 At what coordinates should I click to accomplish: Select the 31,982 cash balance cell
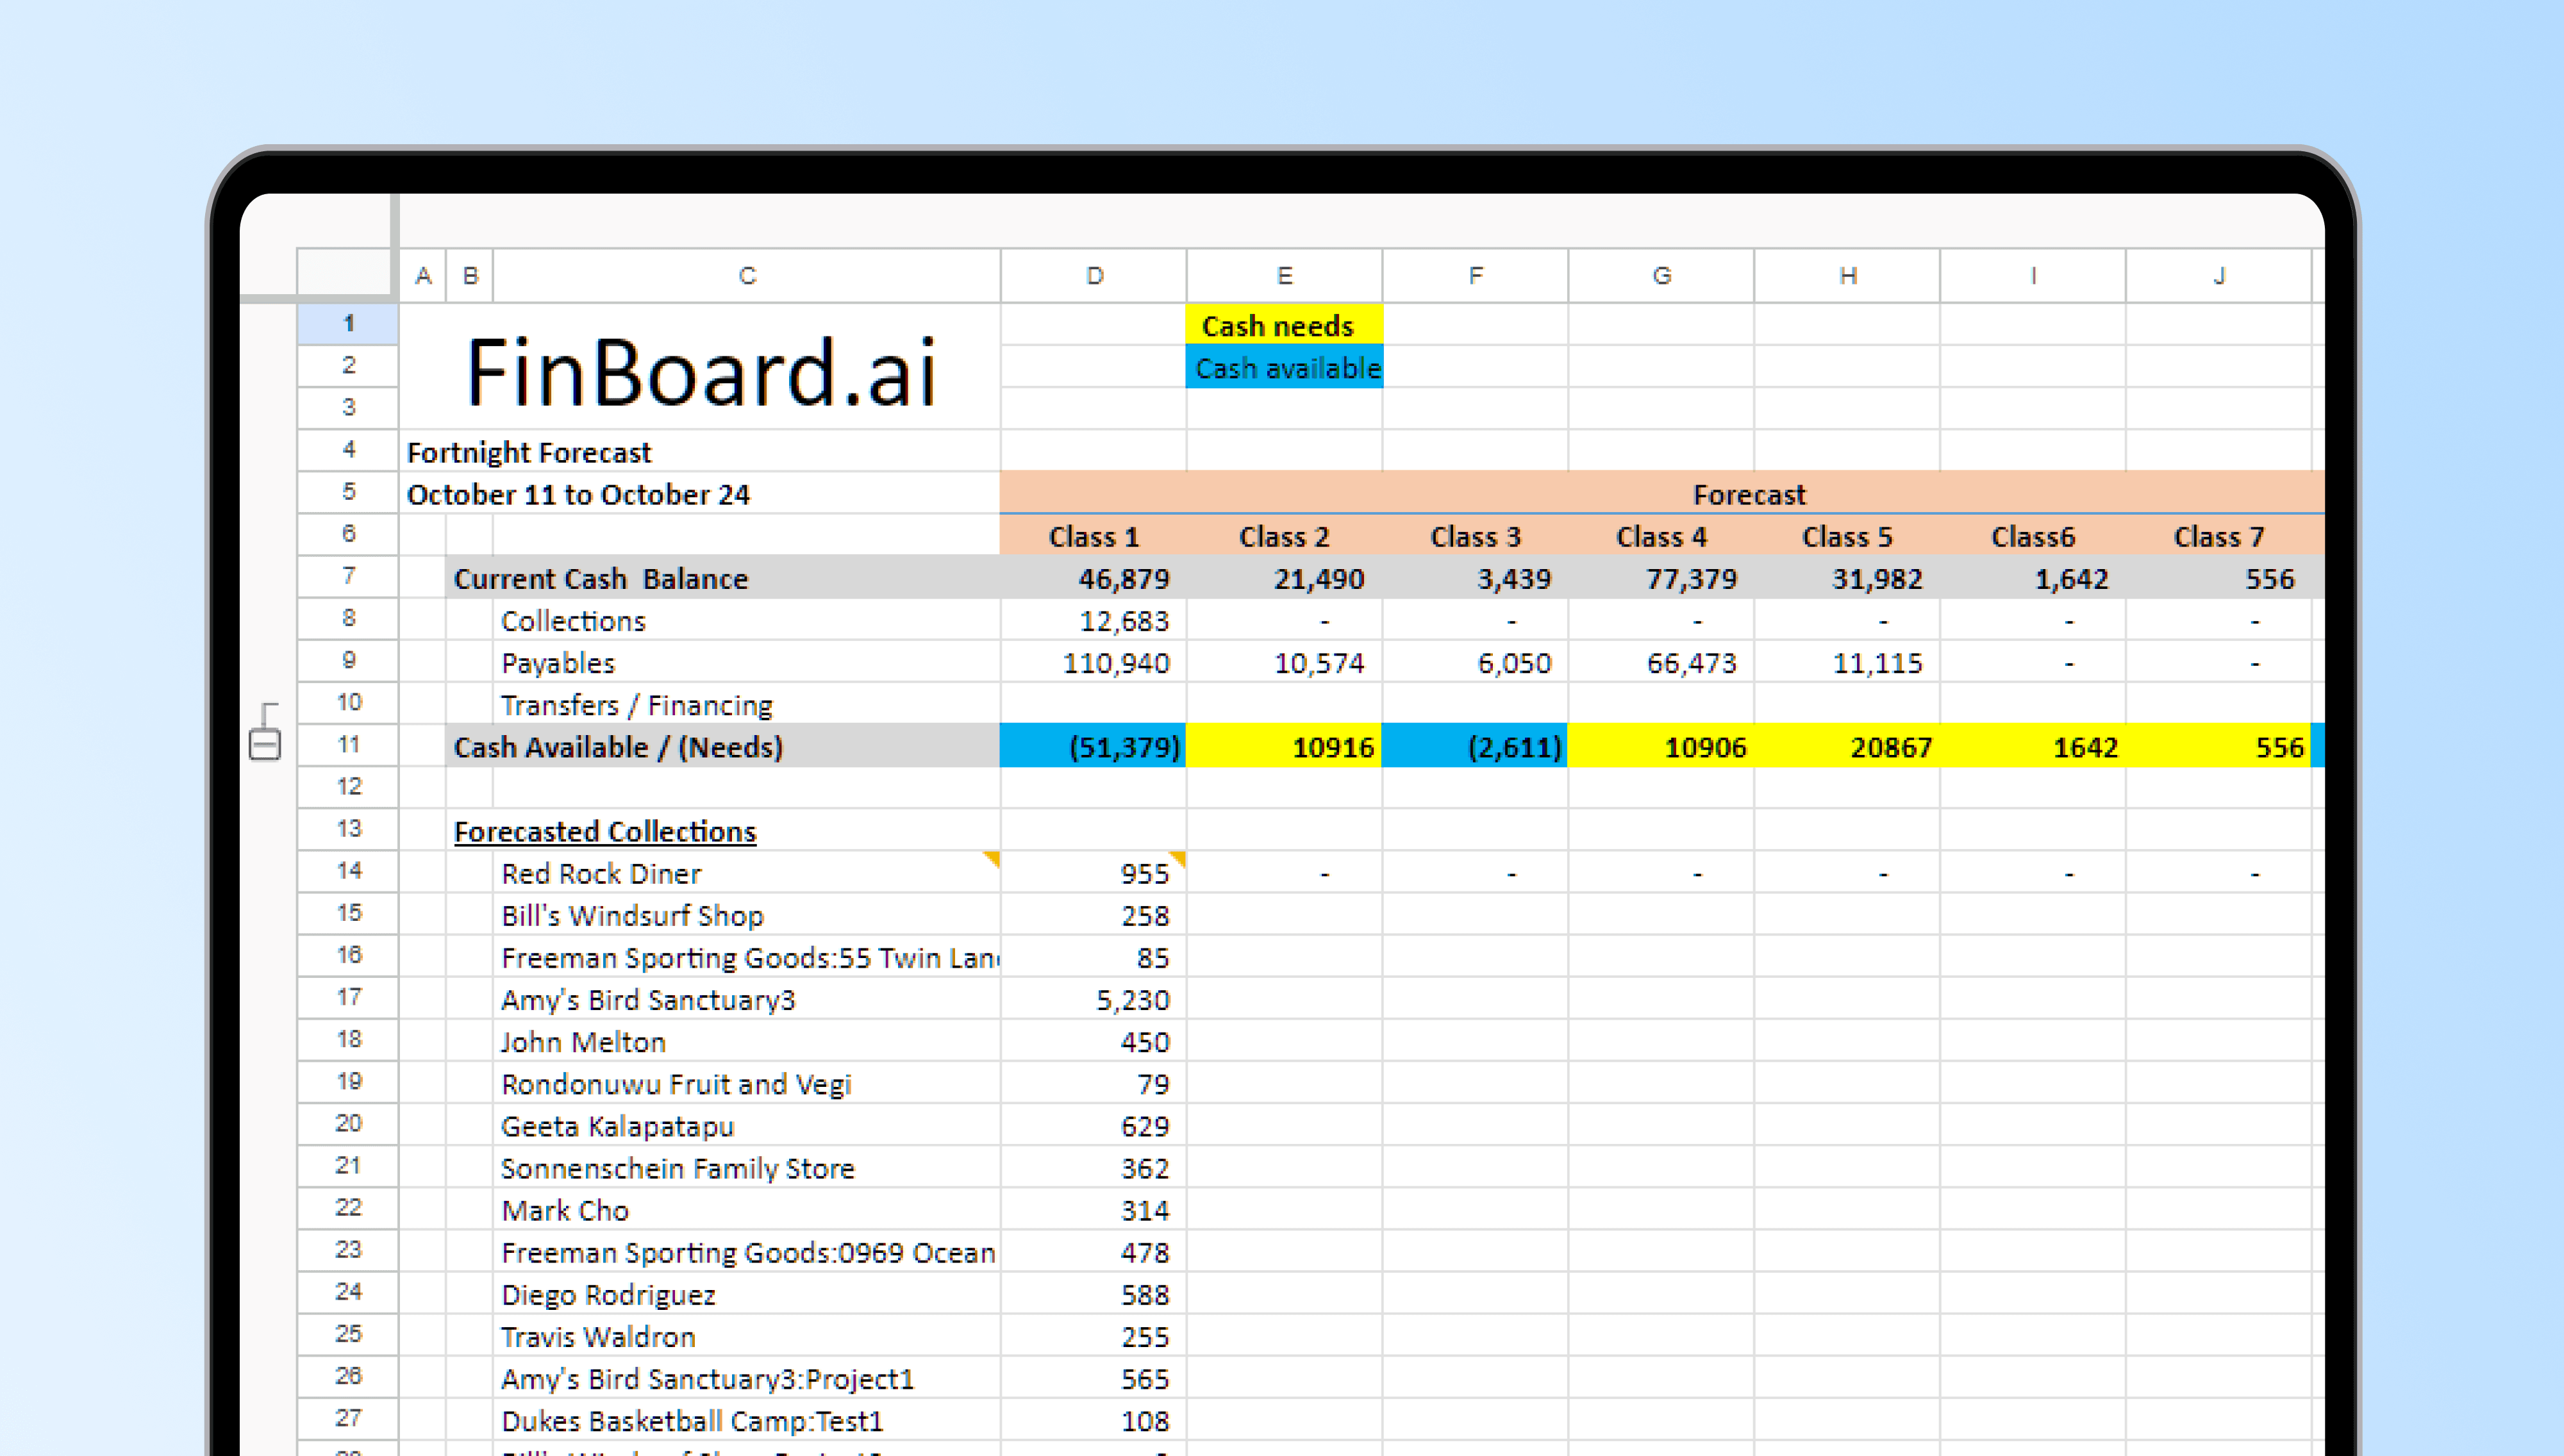click(1847, 578)
